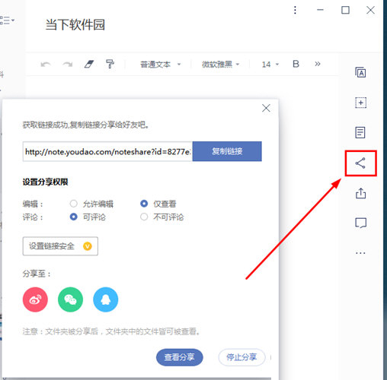Click the 设置链接安全 button
Viewport: 387px width, 380px height.
(60, 246)
